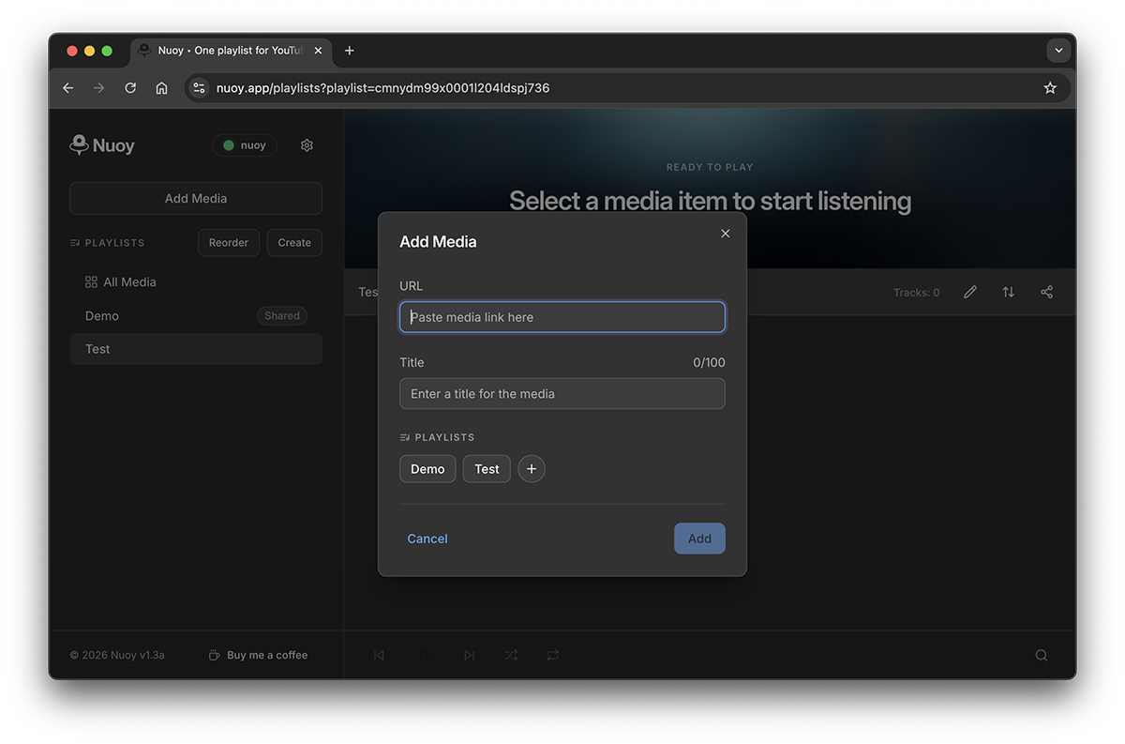Open search using the magnifier icon
Screen dimensions: 1125x744
(1041, 655)
